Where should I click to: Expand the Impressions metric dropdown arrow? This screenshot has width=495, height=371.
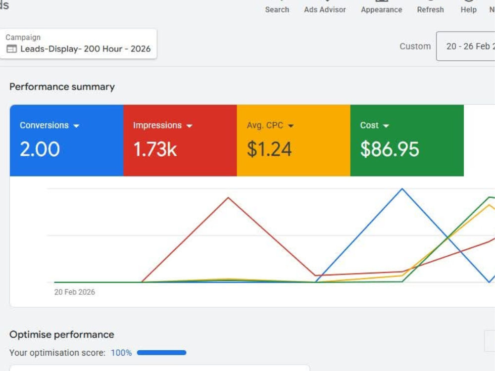[x=189, y=126]
